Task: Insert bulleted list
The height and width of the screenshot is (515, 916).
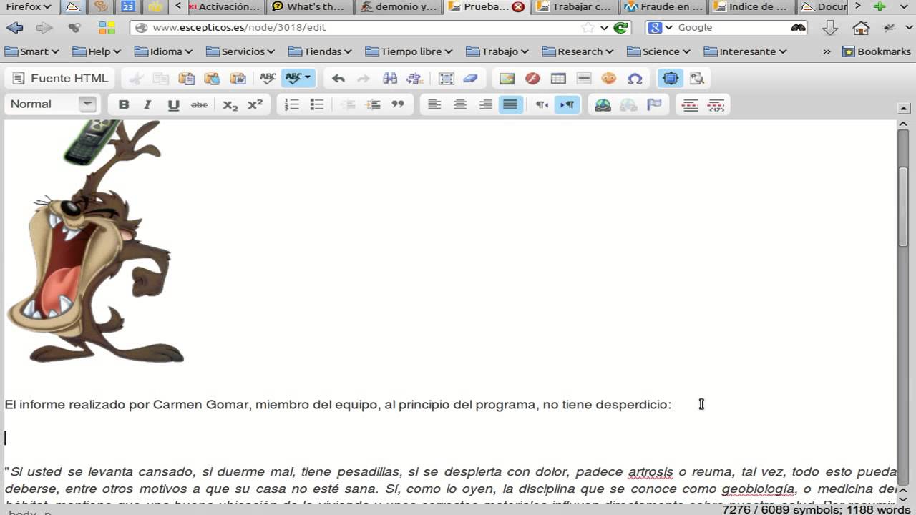Action: 317,104
